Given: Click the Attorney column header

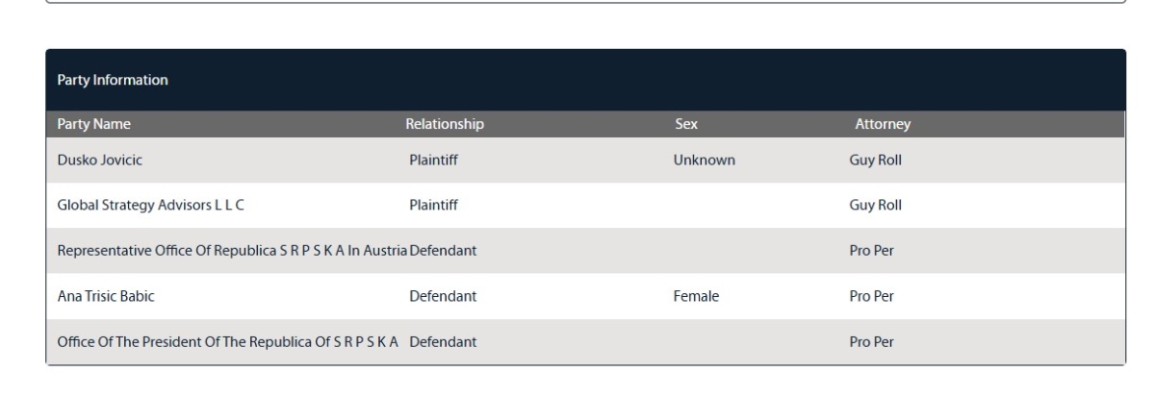Looking at the screenshot, I should (882, 124).
